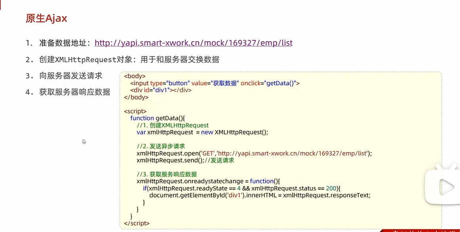Click the input type="button" code line

(x=215, y=83)
